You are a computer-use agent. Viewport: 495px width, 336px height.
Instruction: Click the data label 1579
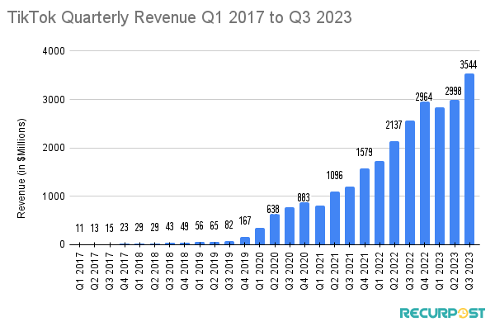pos(365,152)
